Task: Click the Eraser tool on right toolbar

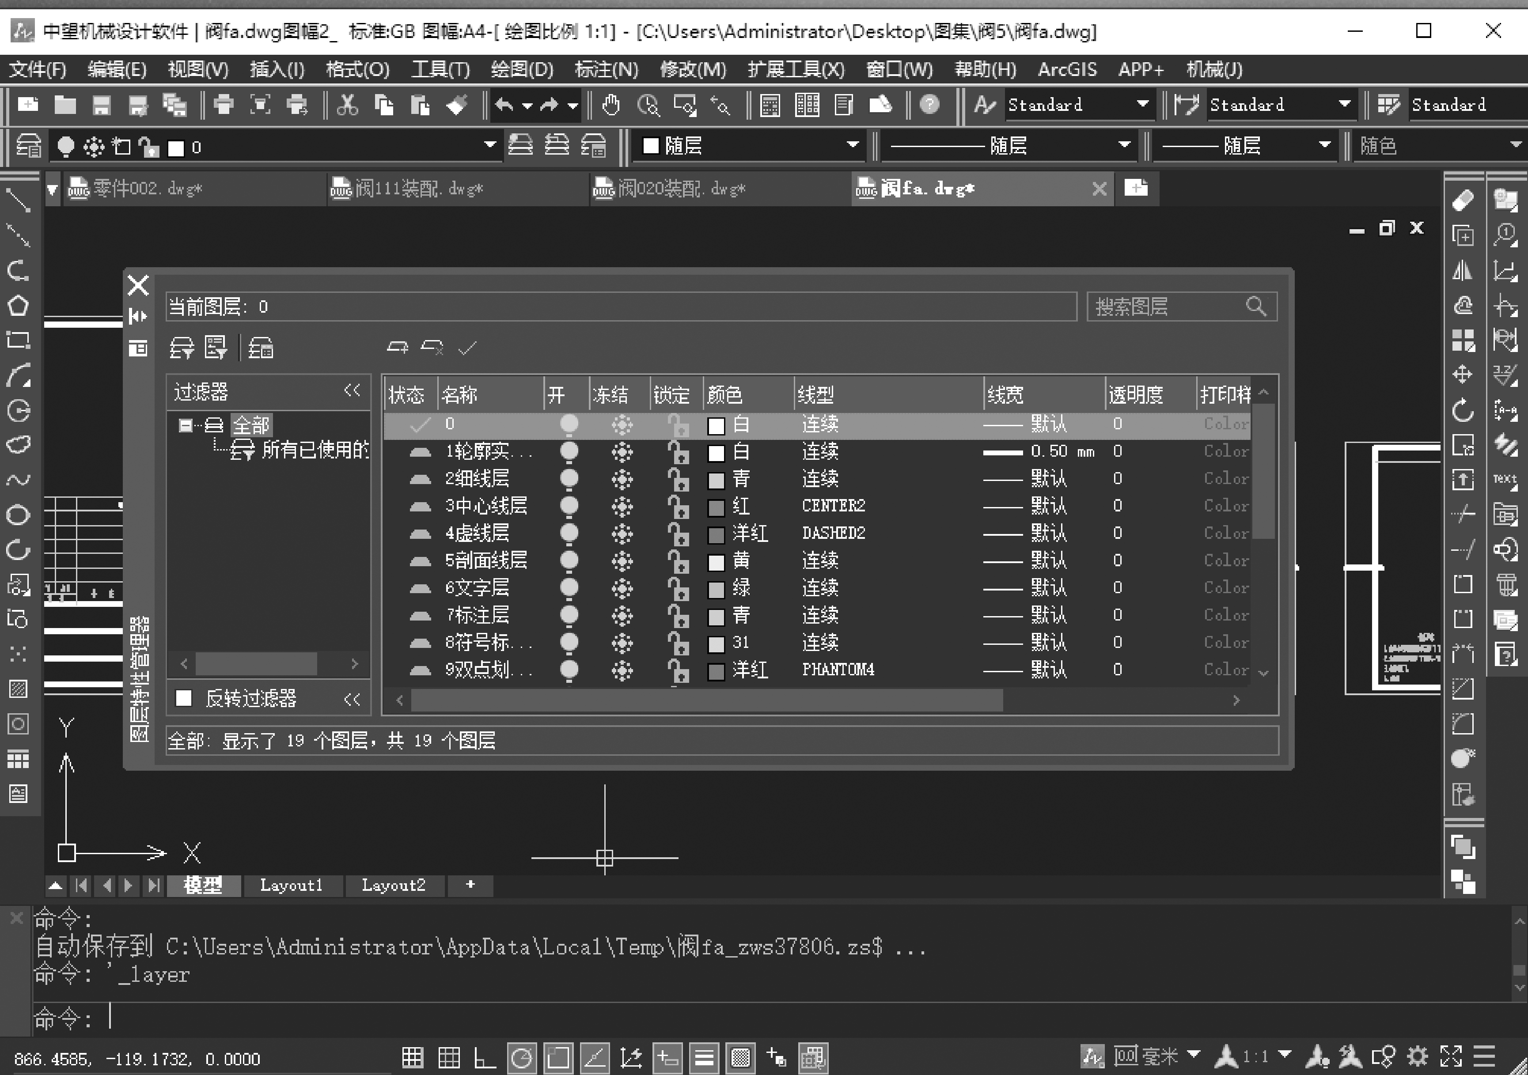Action: tap(1463, 200)
